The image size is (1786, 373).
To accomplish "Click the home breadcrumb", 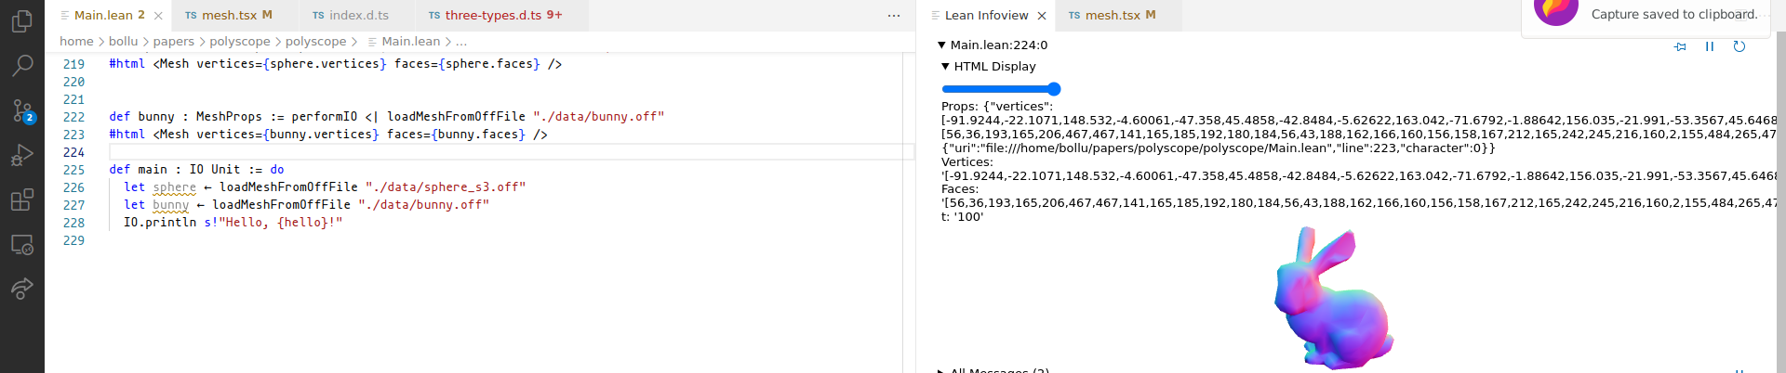I will tap(76, 42).
